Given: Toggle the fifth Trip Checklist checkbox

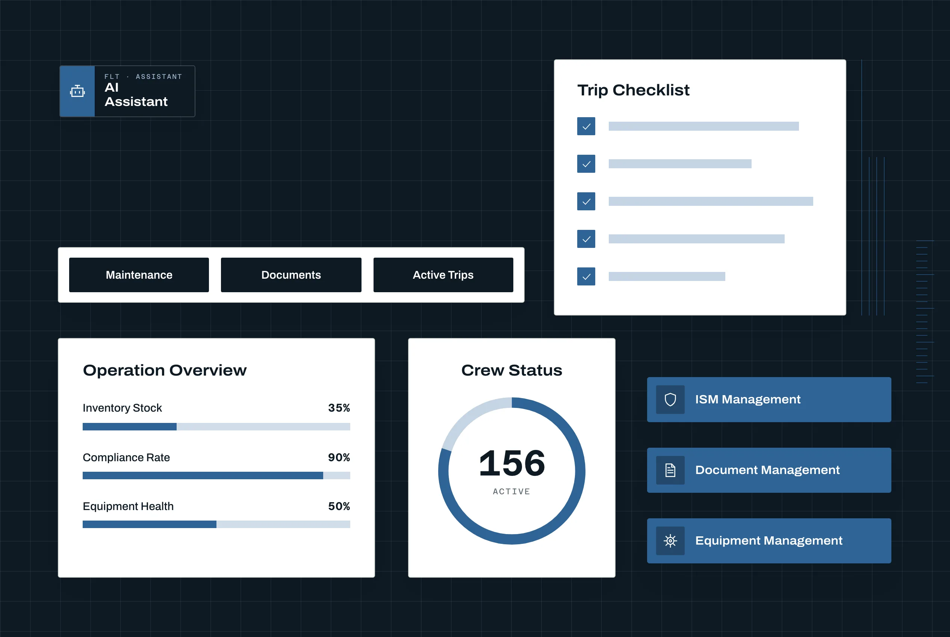Looking at the screenshot, I should 586,276.
